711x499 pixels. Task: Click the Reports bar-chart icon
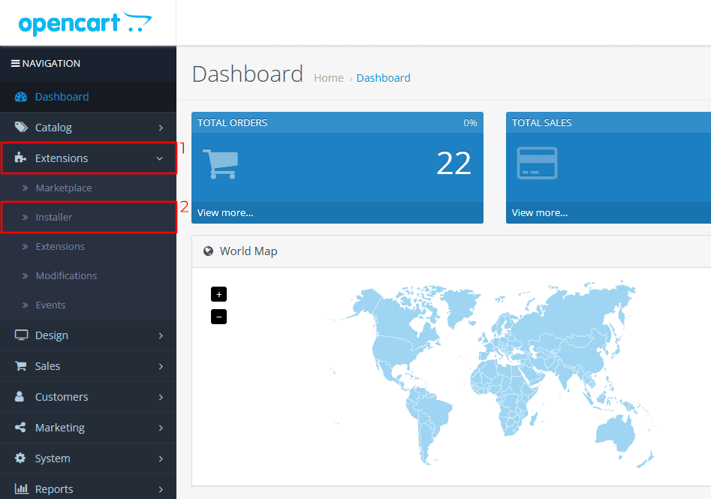click(x=20, y=488)
